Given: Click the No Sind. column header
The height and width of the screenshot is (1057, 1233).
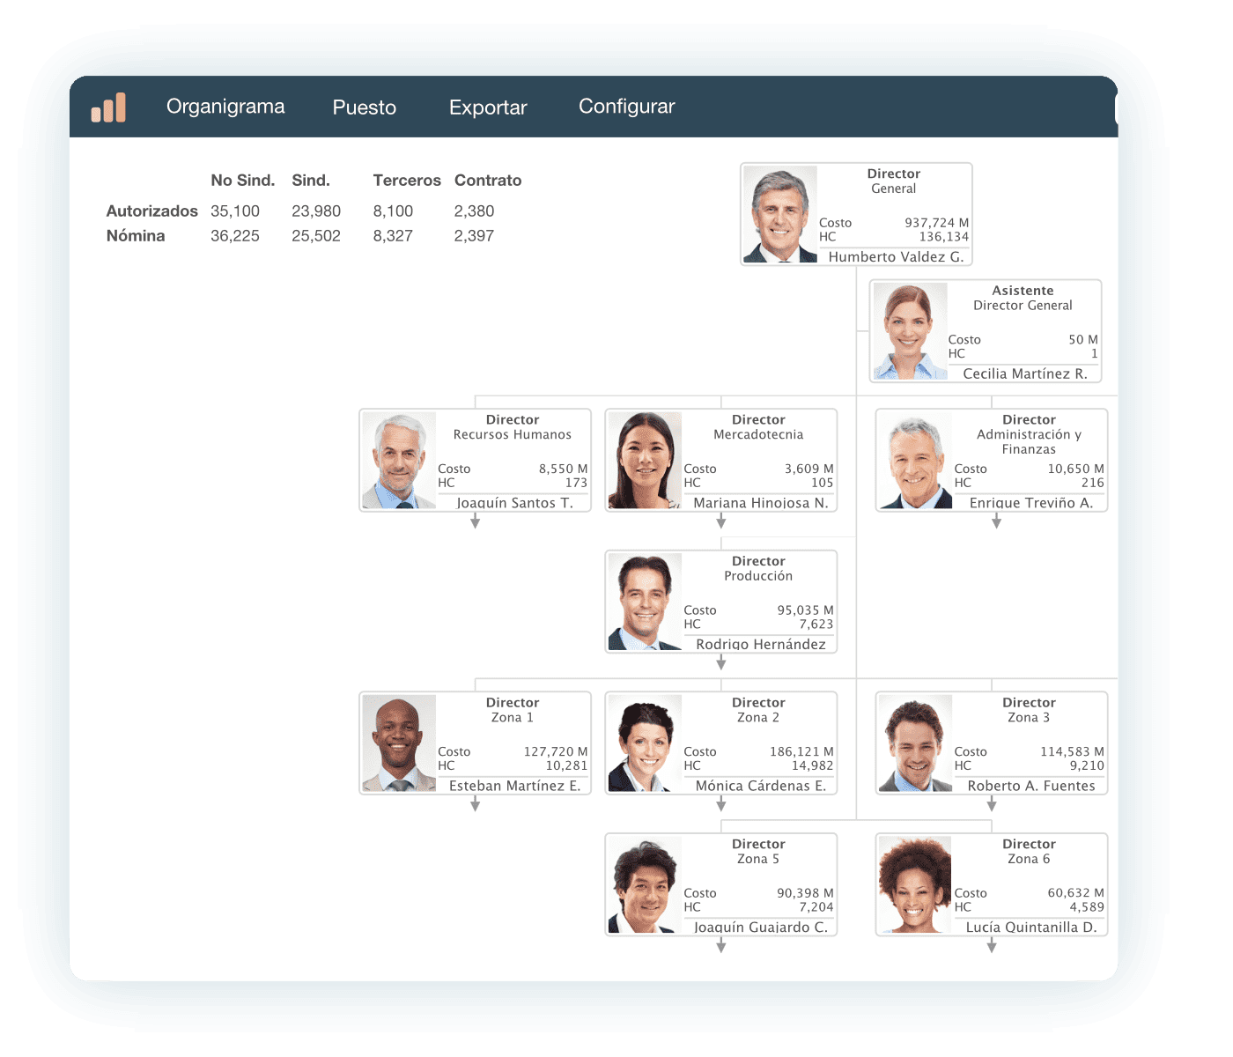Looking at the screenshot, I should tap(243, 181).
